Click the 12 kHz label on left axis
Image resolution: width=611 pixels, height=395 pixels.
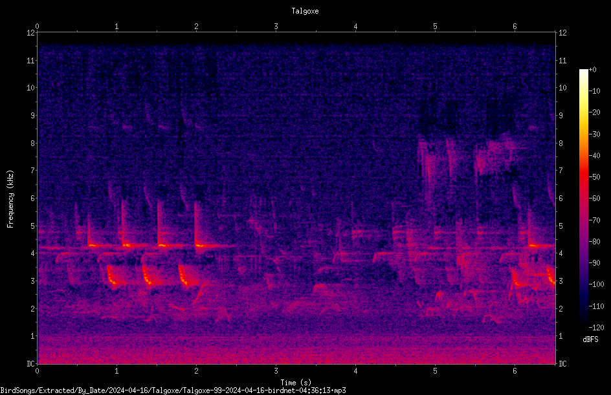(31, 33)
